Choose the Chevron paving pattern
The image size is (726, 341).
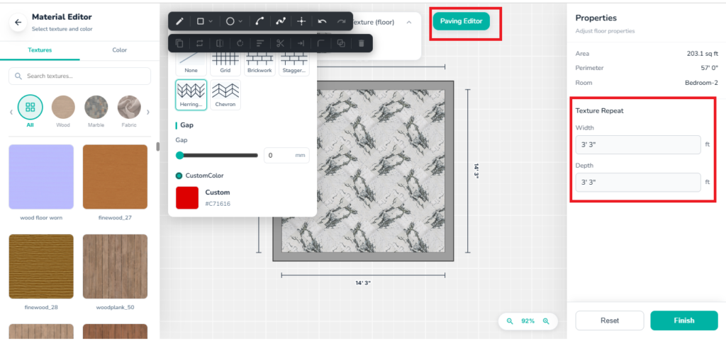click(225, 95)
